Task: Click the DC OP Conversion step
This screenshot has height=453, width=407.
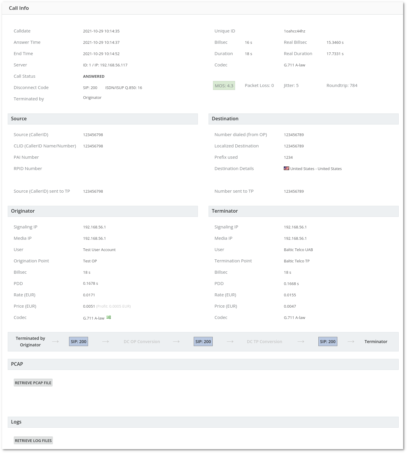Action: (142, 342)
